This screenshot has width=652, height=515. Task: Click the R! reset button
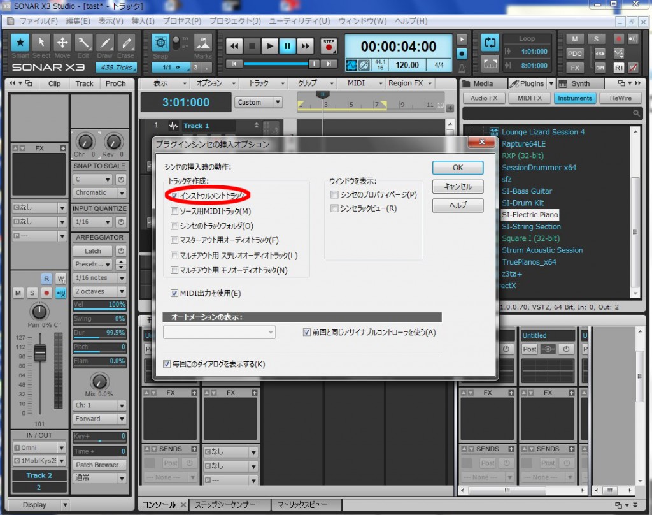(619, 68)
